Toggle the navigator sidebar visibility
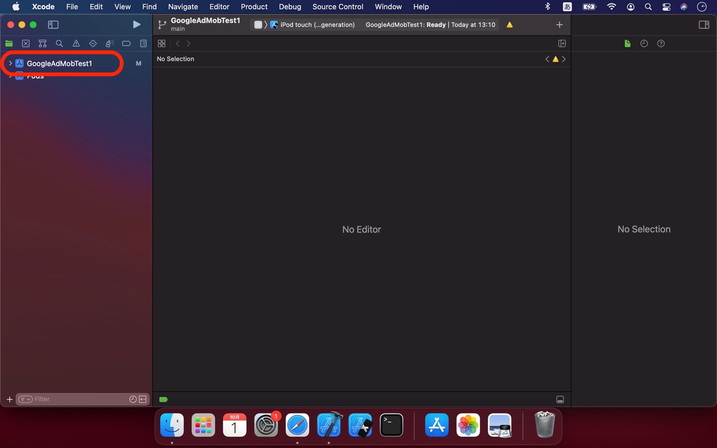The height and width of the screenshot is (448, 717). [x=53, y=25]
